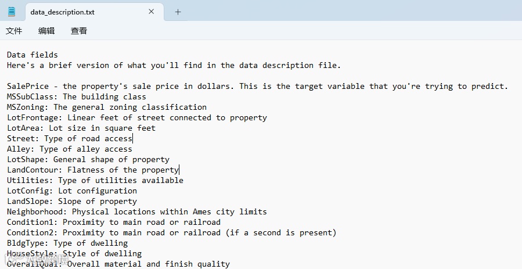Add a new tab with the plus button
This screenshot has height=269, width=522.
[x=178, y=12]
